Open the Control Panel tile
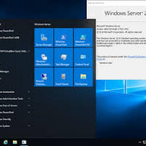The width and height of the screenshot is (146, 146). coord(83,57)
